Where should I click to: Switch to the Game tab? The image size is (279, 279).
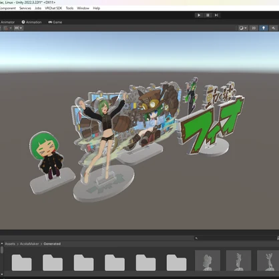[55, 22]
